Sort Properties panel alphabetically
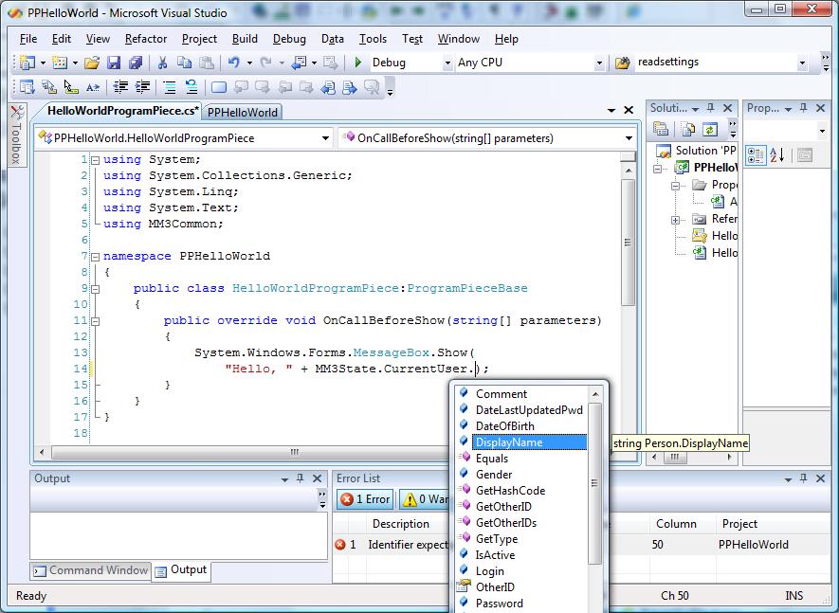 pos(777,155)
